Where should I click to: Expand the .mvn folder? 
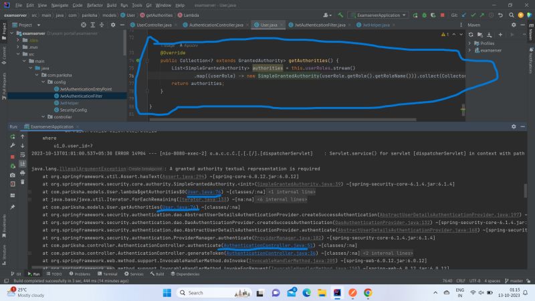point(19,47)
